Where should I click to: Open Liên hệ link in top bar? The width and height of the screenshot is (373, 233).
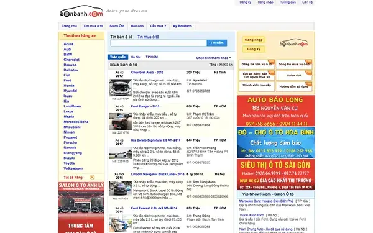point(307,2)
